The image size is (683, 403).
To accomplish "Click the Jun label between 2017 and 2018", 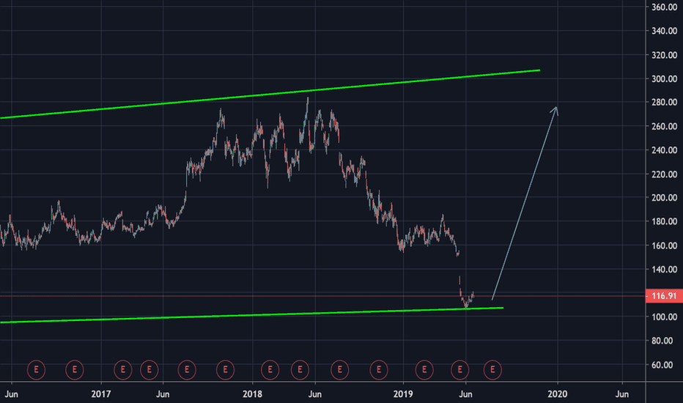I will 163,394.
